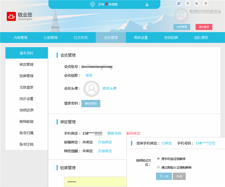Click the member avatar placeholder image
Viewport: 225px width, 187px height.
pos(91,88)
